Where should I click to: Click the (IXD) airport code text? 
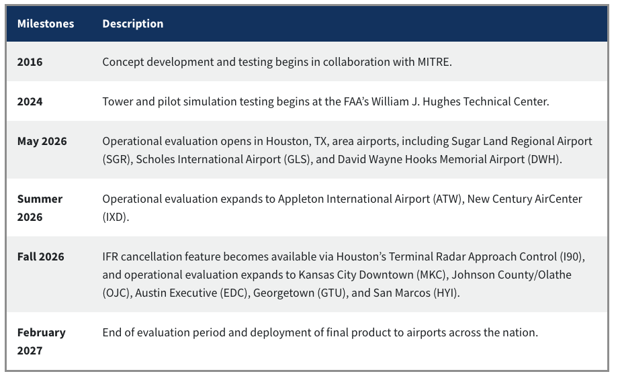tap(116, 218)
